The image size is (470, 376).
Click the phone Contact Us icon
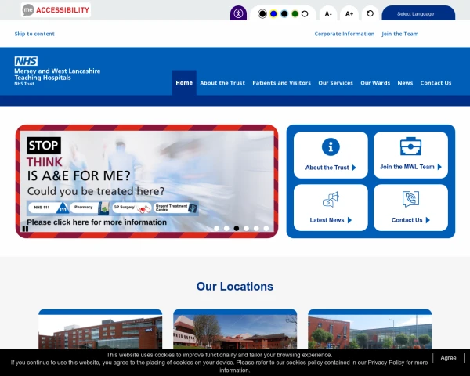(x=410, y=199)
